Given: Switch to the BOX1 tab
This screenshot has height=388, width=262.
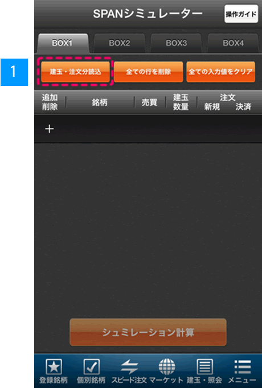Looking at the screenshot, I should click(63, 43).
